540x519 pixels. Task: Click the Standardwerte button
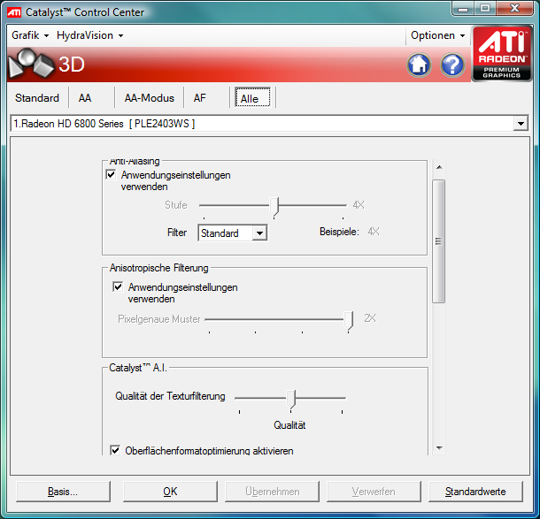[475, 492]
